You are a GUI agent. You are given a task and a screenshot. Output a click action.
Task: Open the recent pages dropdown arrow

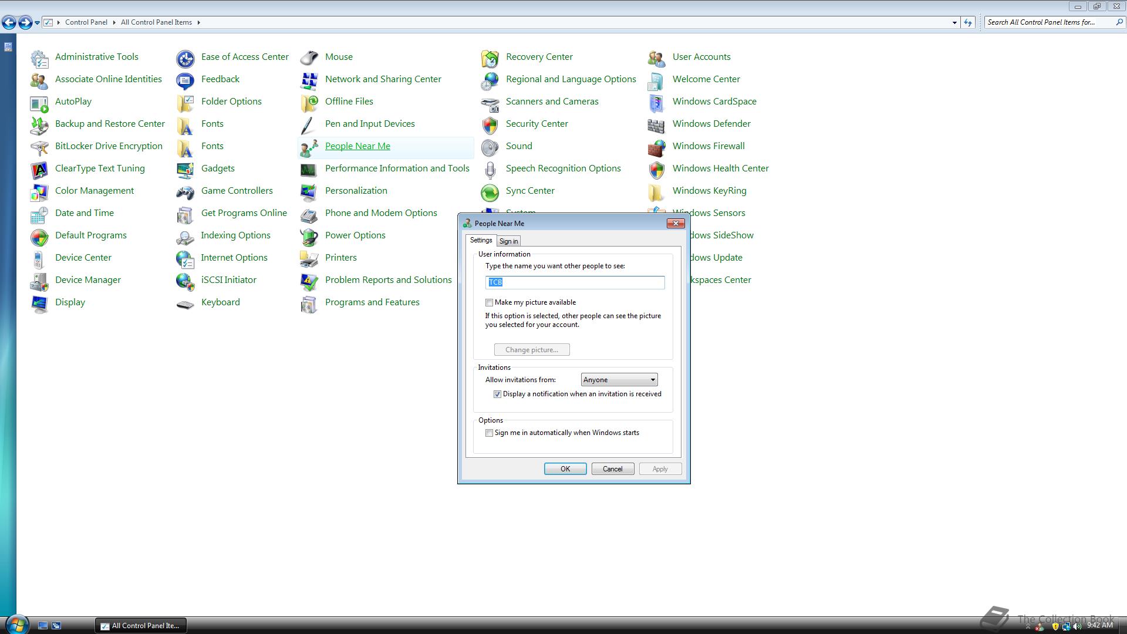click(37, 22)
